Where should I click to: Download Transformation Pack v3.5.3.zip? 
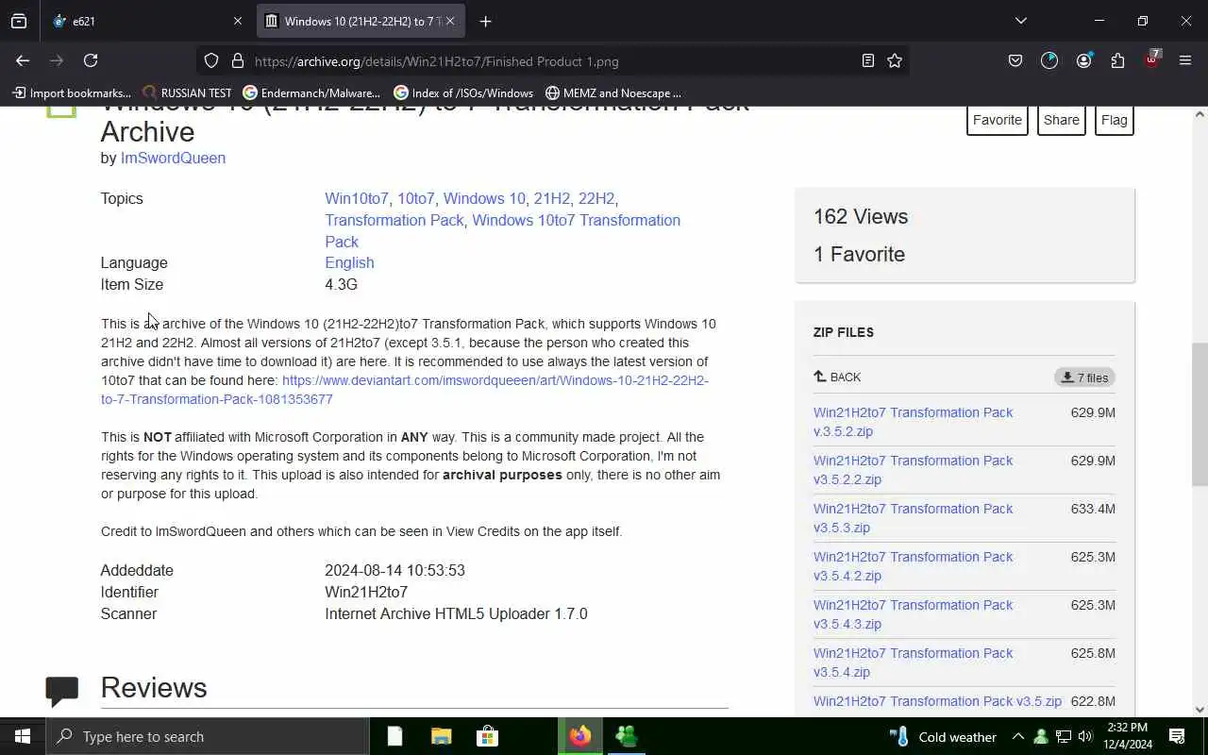coord(913,518)
